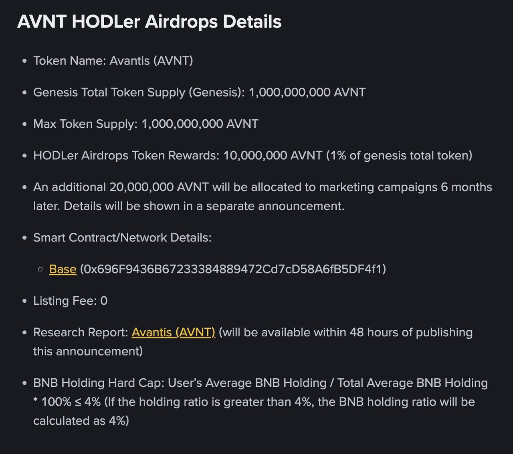This screenshot has width=513, height=454.
Task: Click the HODLer Airdrops Token Rewards label
Action: pyautogui.click(x=126, y=155)
